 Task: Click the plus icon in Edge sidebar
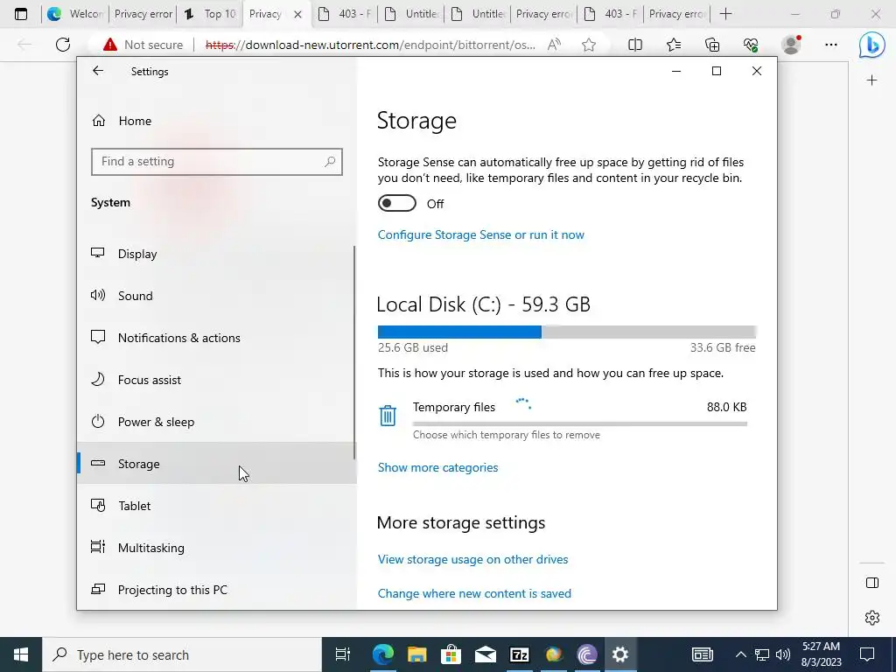point(872,80)
